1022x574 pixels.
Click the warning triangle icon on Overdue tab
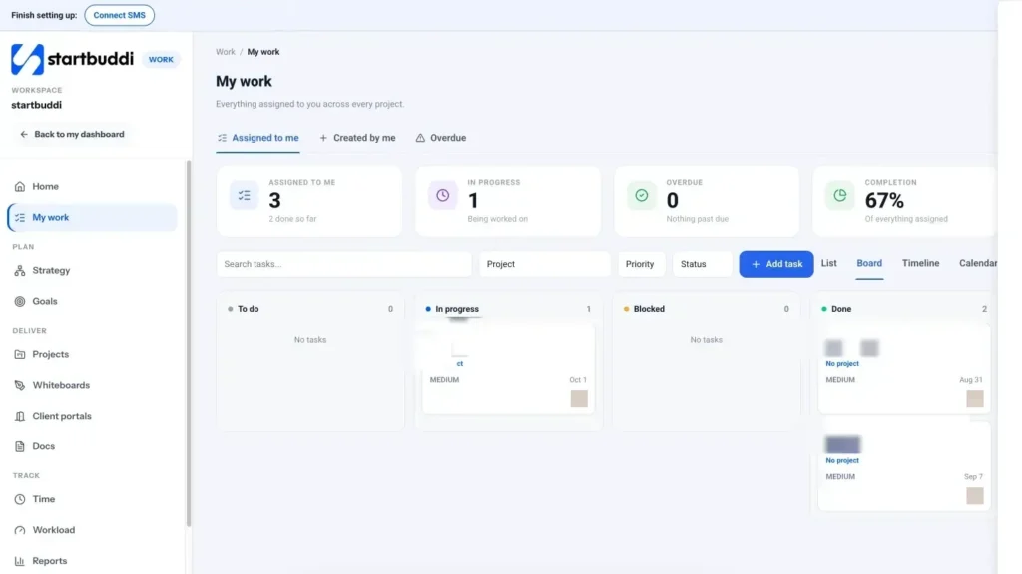click(x=420, y=138)
